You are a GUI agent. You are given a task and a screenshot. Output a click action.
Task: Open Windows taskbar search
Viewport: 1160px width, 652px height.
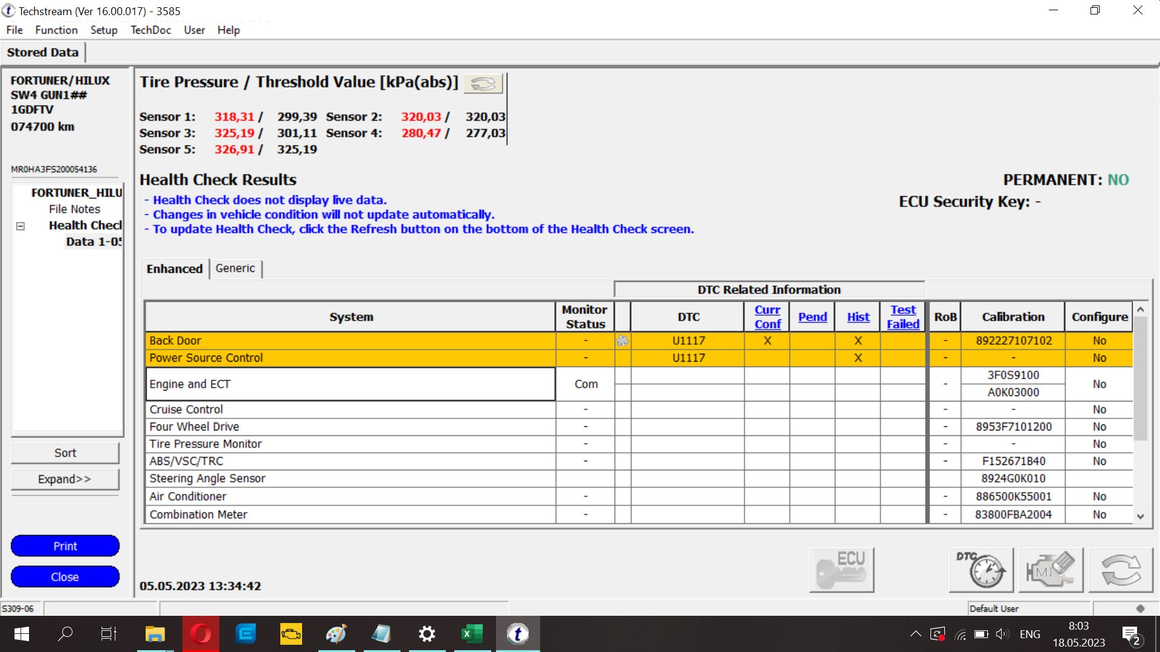(x=65, y=634)
